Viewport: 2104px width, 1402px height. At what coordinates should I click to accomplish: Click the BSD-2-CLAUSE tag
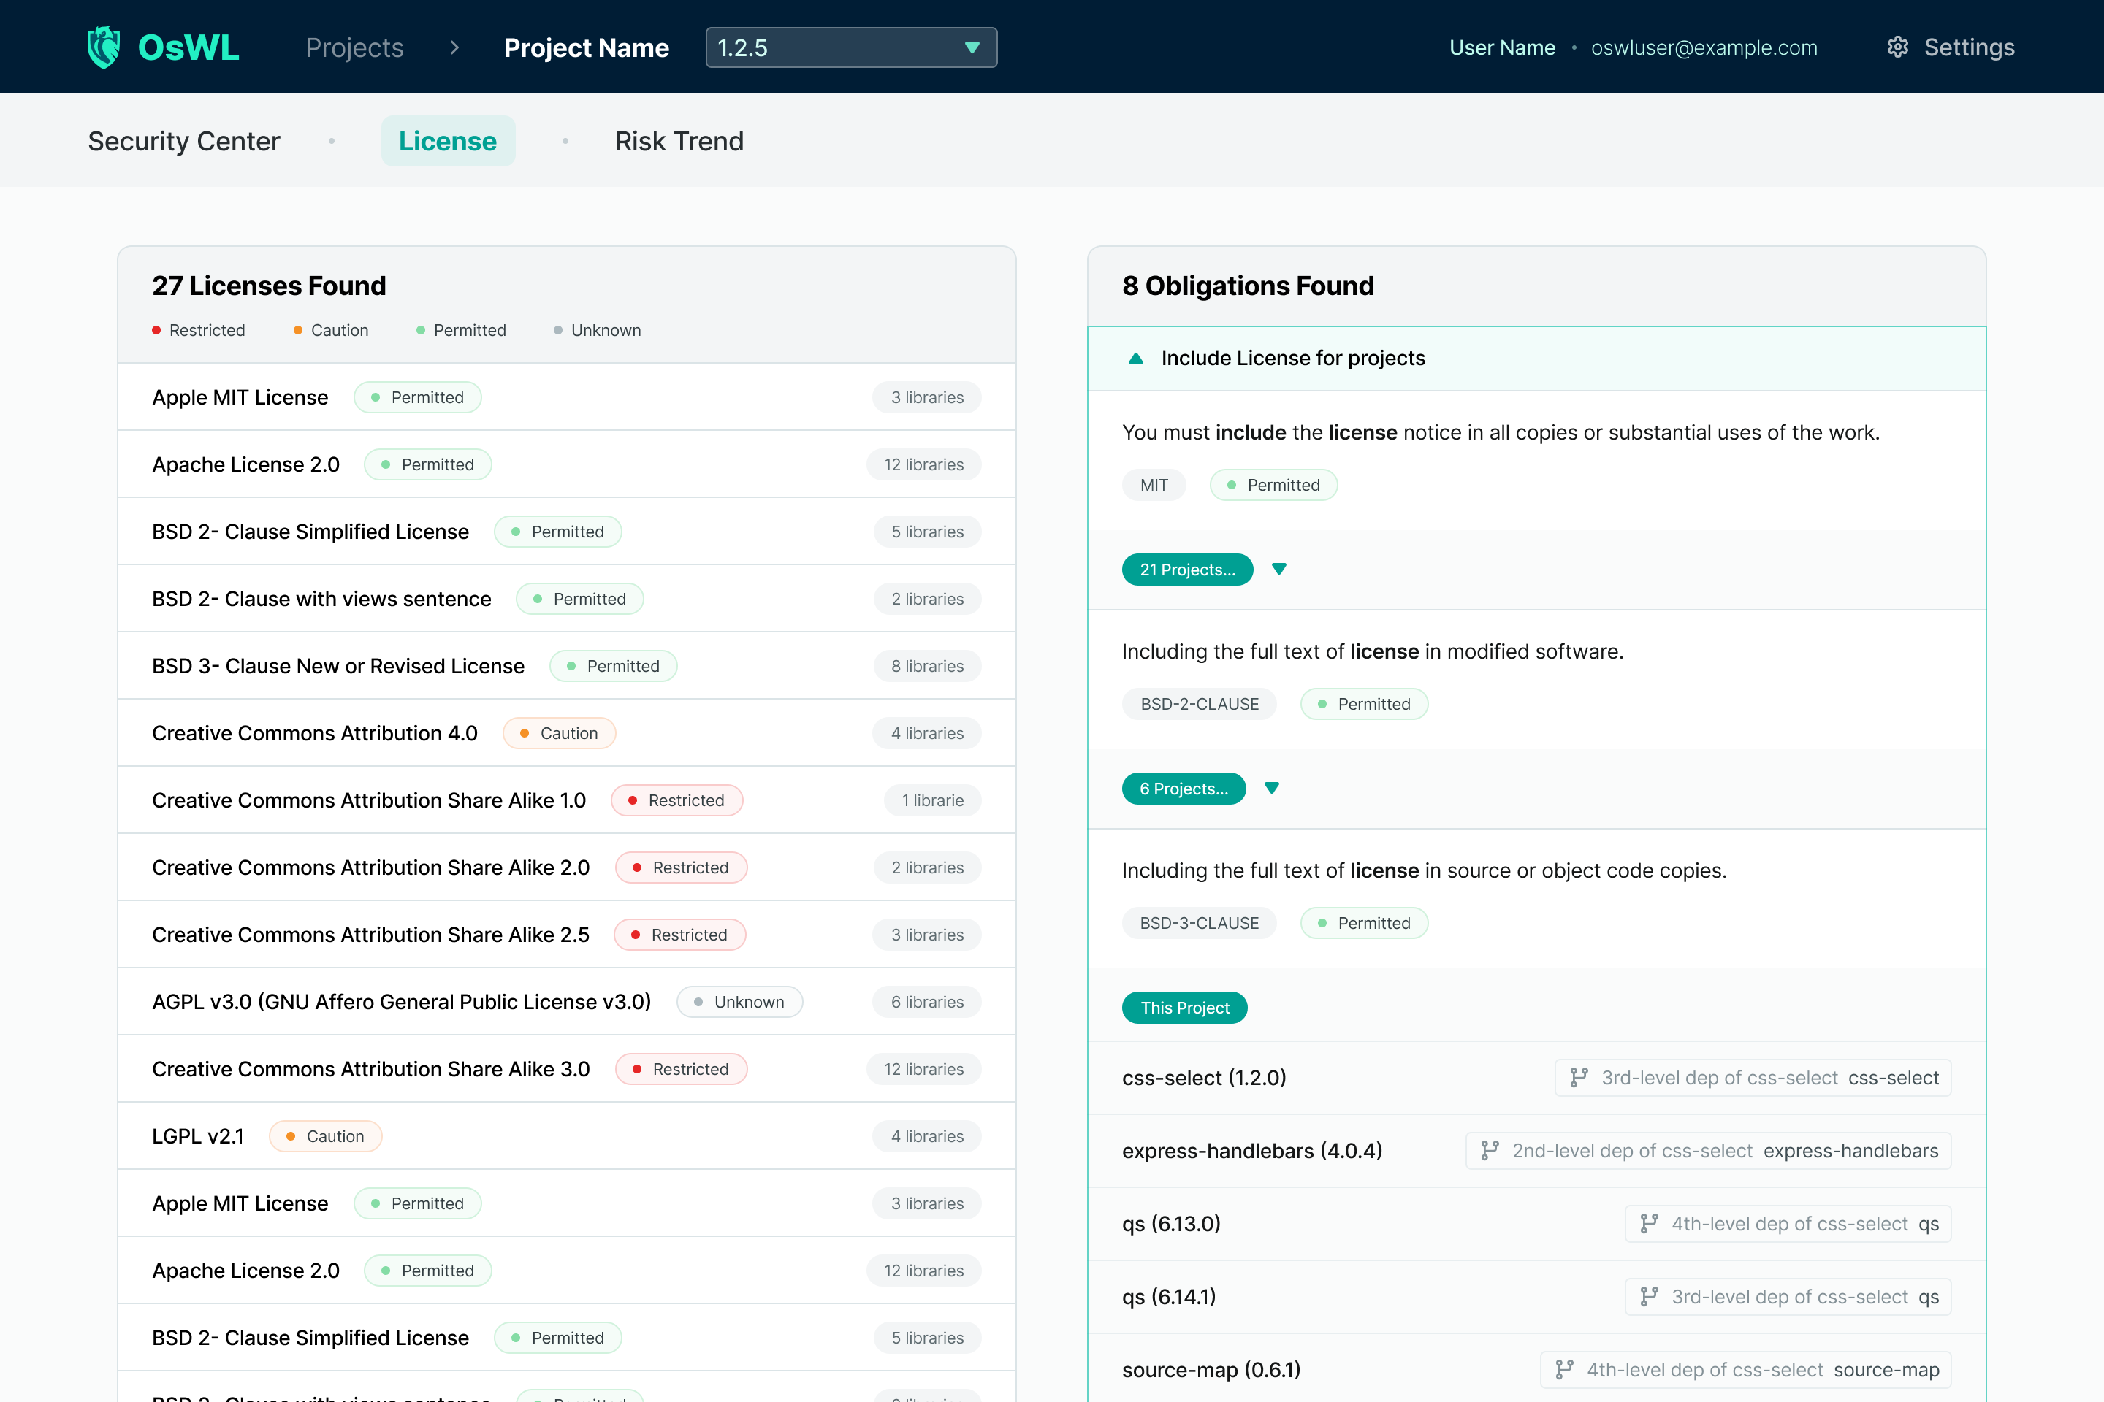click(1199, 704)
